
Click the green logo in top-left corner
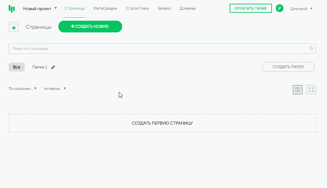click(12, 9)
